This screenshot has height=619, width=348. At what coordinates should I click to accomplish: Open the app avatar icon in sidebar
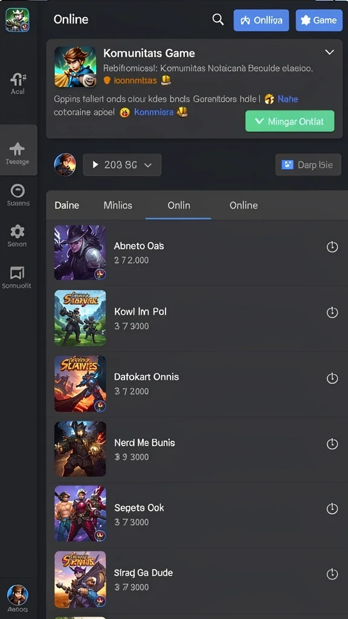click(x=17, y=20)
